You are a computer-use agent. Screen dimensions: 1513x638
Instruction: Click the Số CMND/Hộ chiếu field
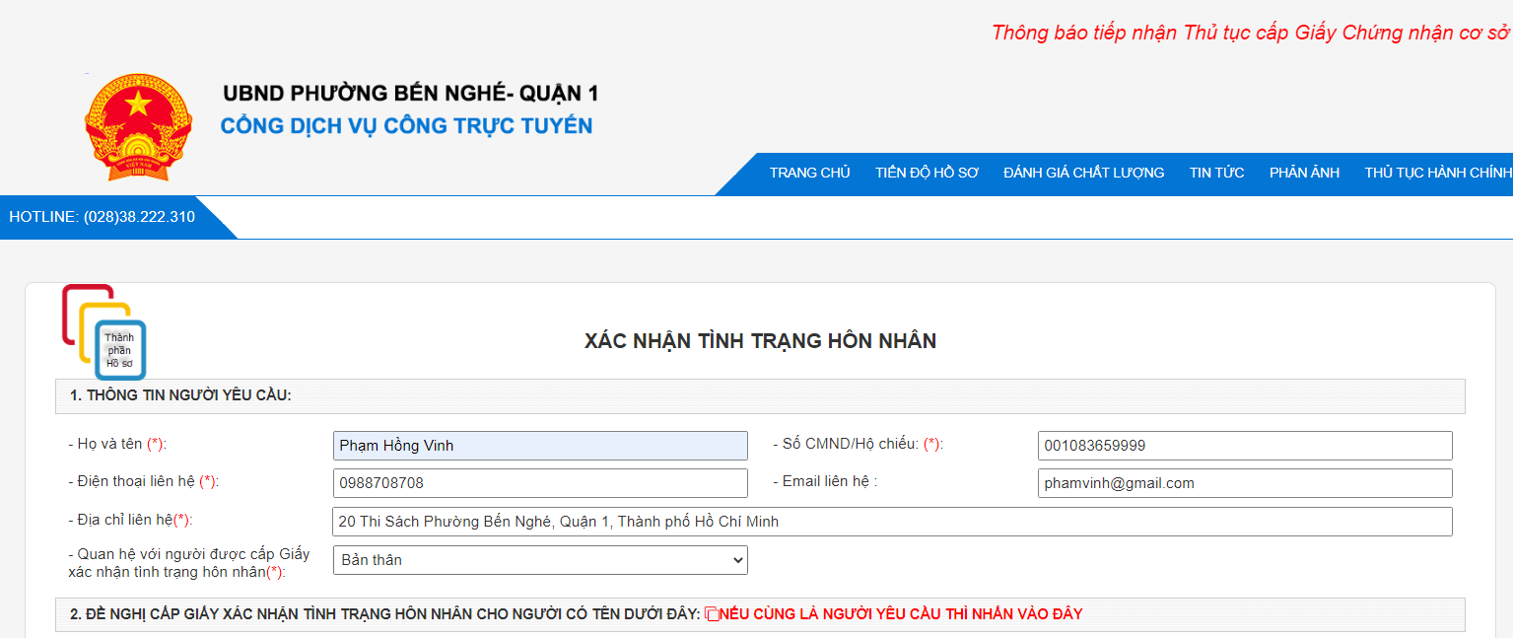[1245, 446]
